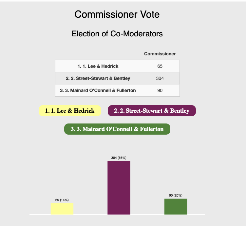Viewport: 246px width, 226px height.
Task: Click the green Mainard O'Connell & Fullerton pill
Action: tap(117, 129)
